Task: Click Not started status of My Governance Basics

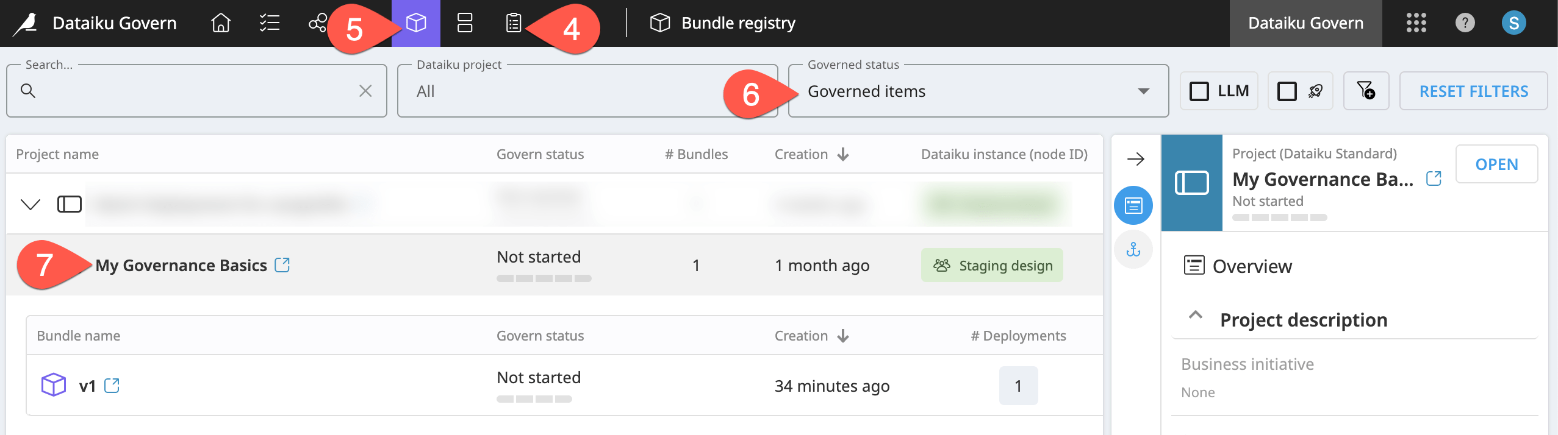Action: coord(539,256)
